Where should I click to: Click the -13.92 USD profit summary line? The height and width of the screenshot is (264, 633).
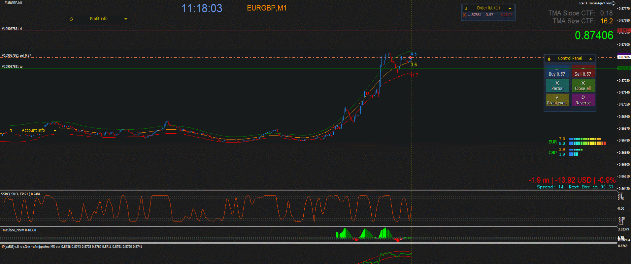(572, 180)
